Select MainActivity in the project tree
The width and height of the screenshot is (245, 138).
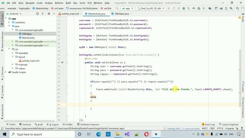26,38
